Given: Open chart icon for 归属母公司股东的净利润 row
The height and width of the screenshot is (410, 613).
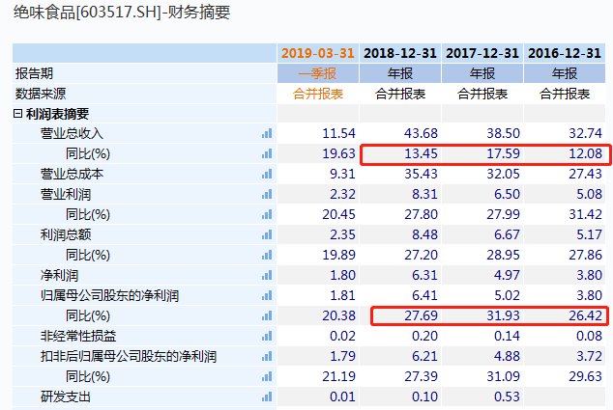Looking at the screenshot, I should click(267, 296).
